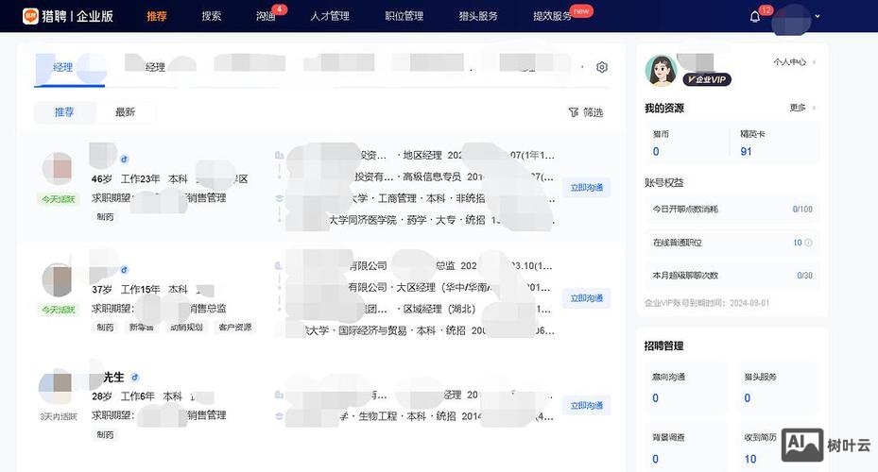
Task: Click the 企业VIP badge
Action: tap(707, 79)
